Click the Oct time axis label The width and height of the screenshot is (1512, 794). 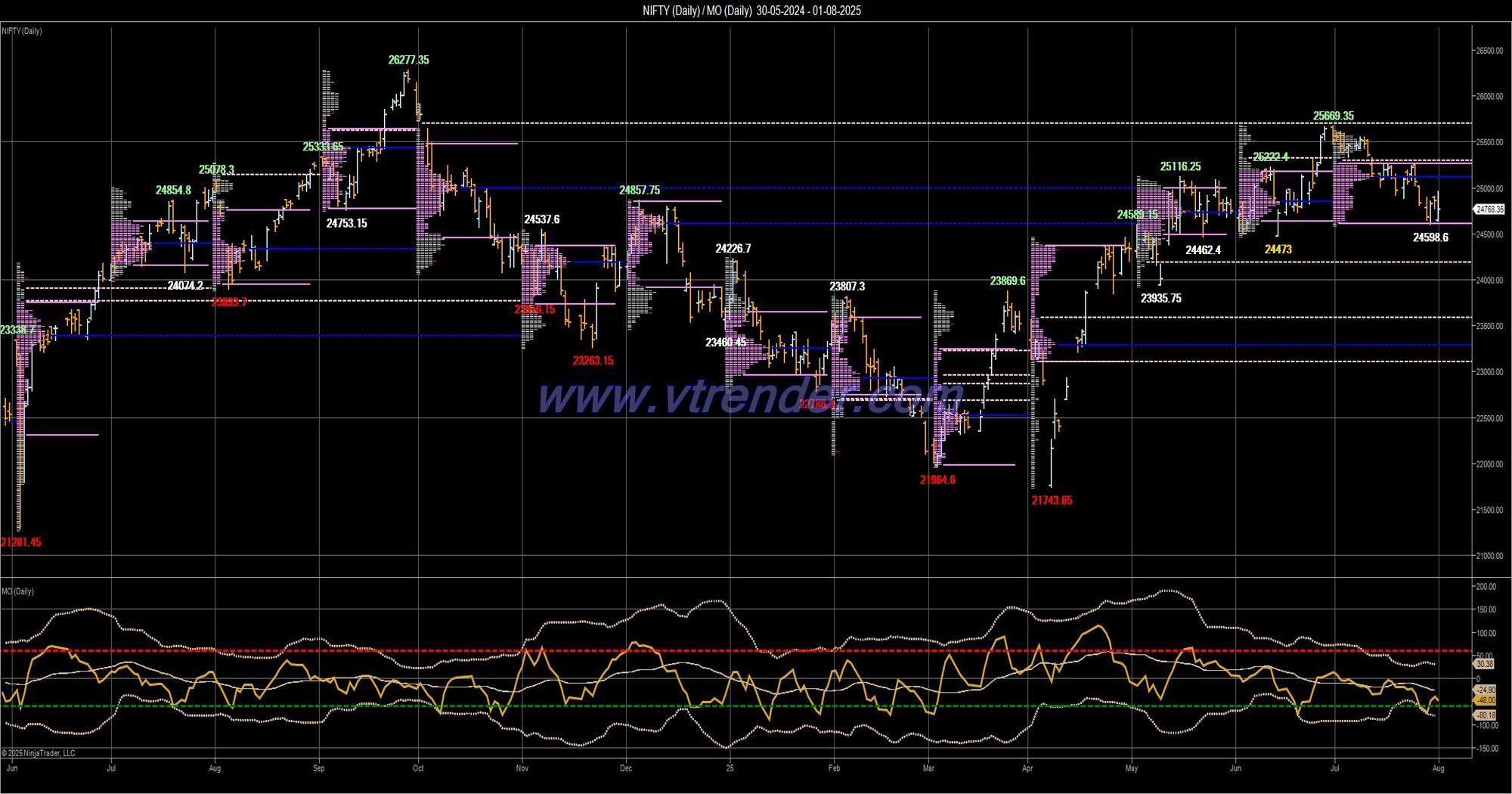point(418,768)
